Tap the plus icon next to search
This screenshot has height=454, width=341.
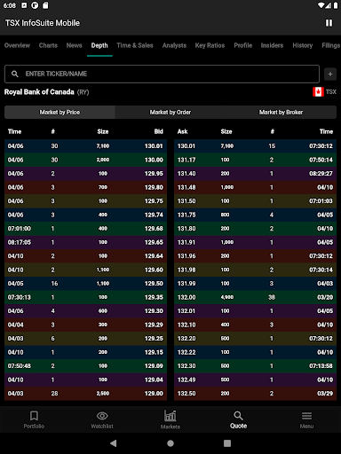(x=330, y=74)
